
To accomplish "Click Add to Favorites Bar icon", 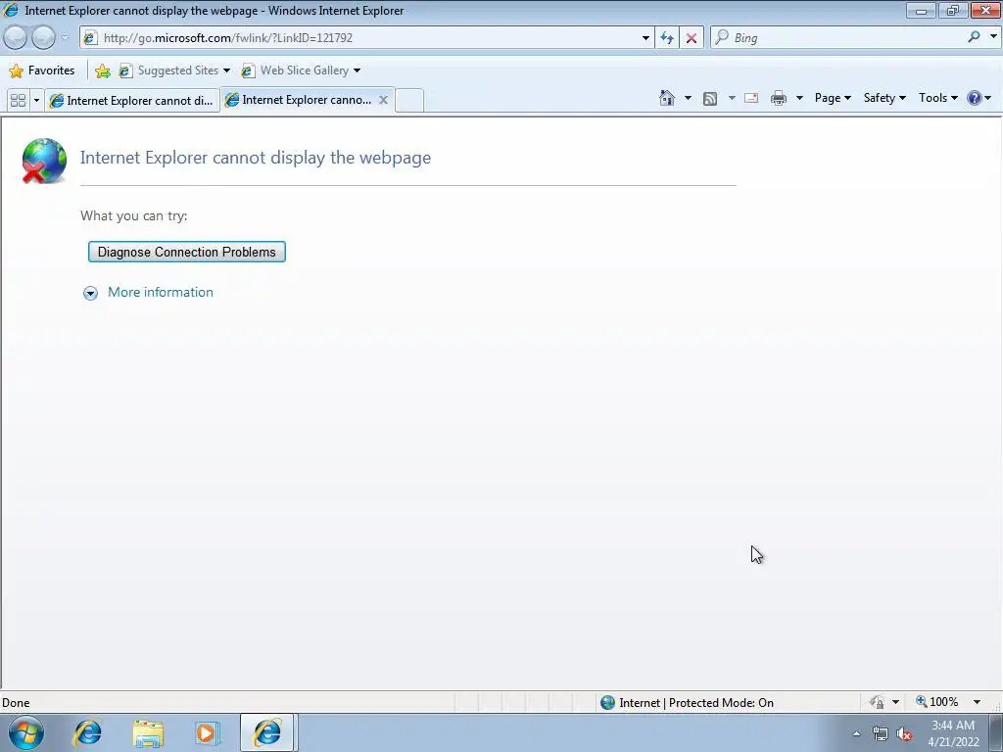I will coord(102,70).
